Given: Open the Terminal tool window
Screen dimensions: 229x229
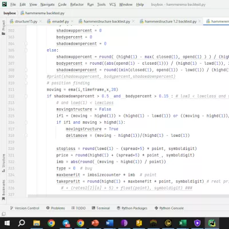Looking at the screenshot, I should tap(101, 208).
